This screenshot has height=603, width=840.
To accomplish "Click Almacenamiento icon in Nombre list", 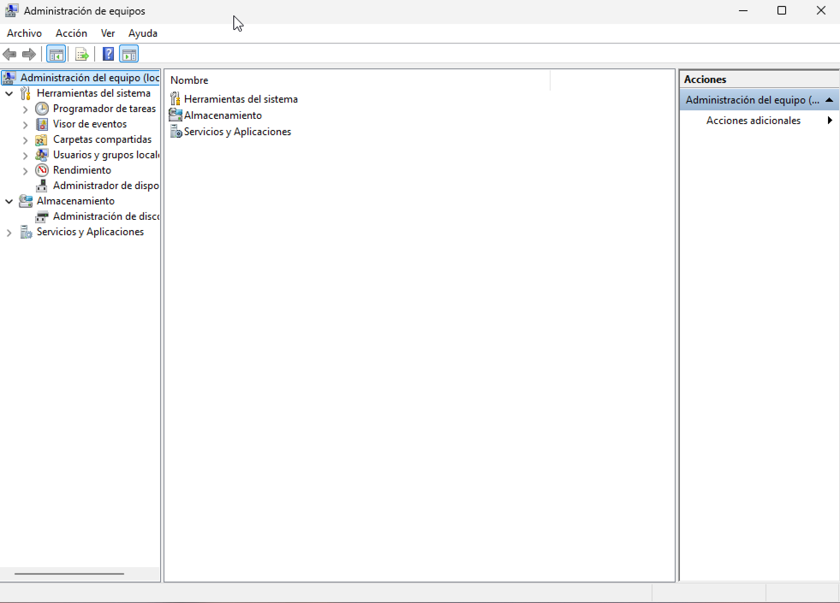I will click(175, 115).
